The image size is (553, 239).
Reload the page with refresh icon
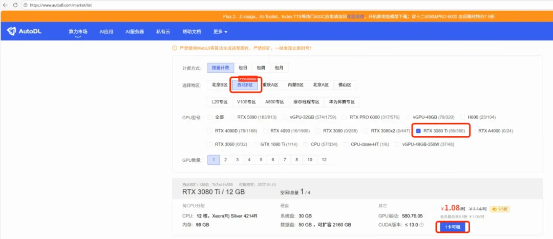tap(15, 5)
